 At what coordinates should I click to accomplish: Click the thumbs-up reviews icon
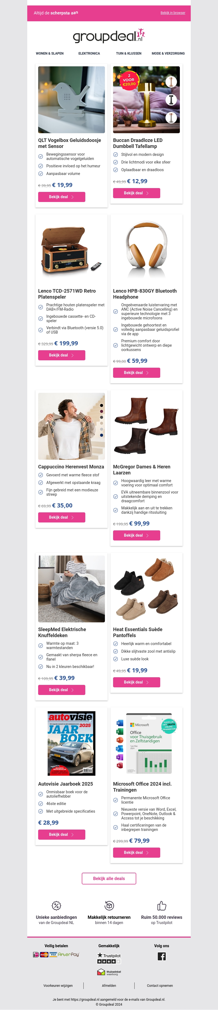tap(162, 906)
